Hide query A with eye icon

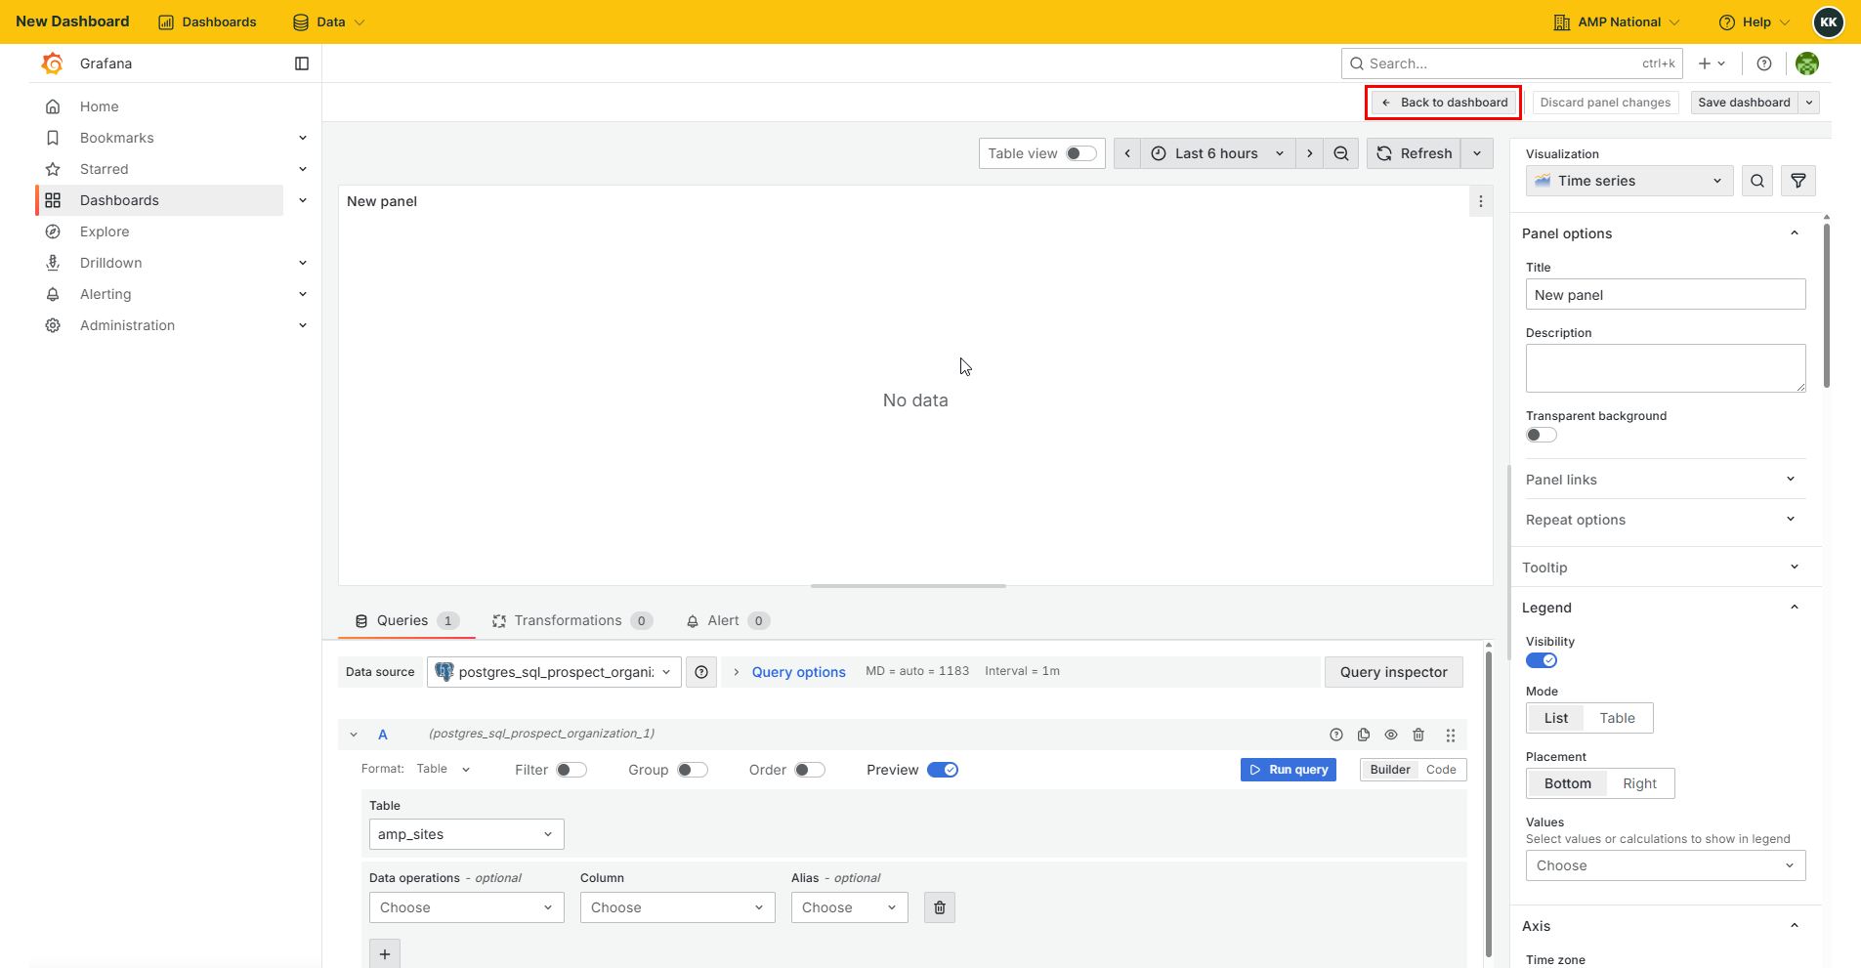(x=1391, y=735)
